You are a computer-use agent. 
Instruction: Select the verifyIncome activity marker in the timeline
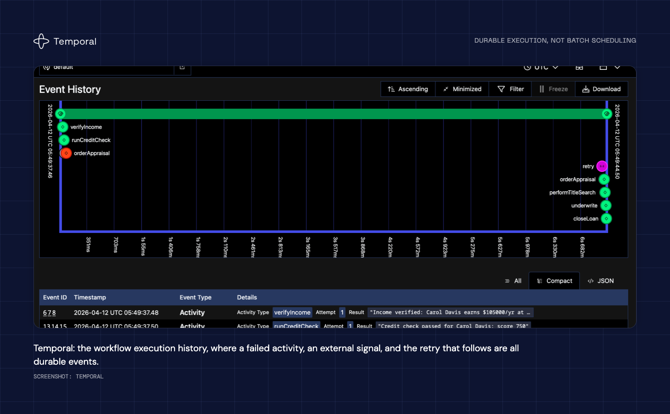62,127
